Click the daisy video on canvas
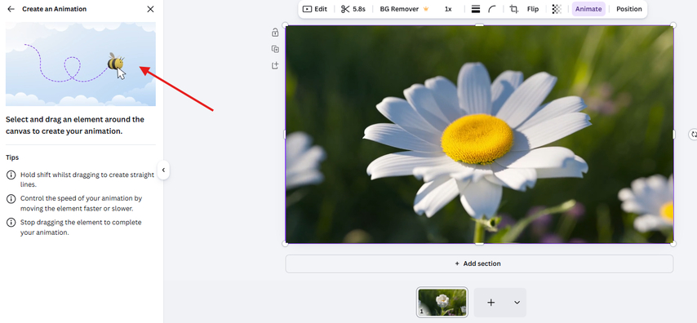Image resolution: width=697 pixels, height=323 pixels. (479, 135)
